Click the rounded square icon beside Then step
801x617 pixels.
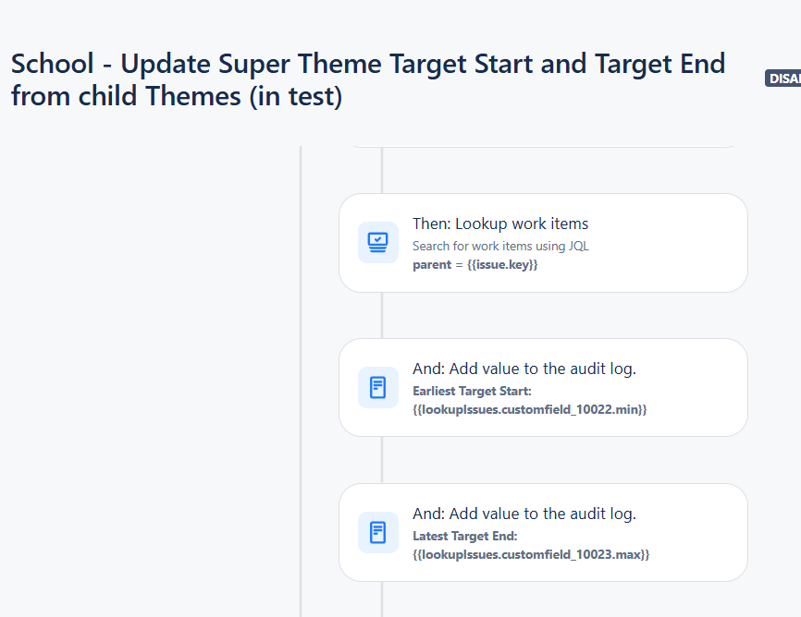tap(378, 242)
